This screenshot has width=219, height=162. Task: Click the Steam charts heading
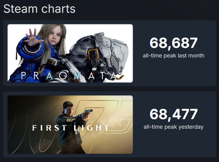coord(39,9)
